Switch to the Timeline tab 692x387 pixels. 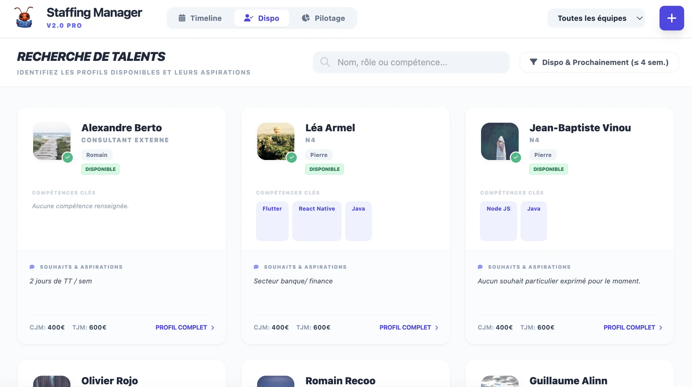[x=200, y=18]
